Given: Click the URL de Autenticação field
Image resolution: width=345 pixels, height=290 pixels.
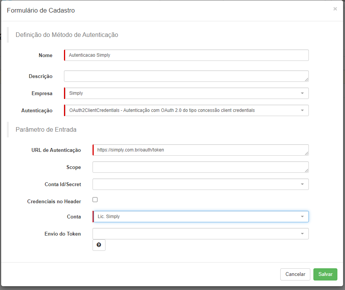Looking at the screenshot, I should [x=200, y=150].
